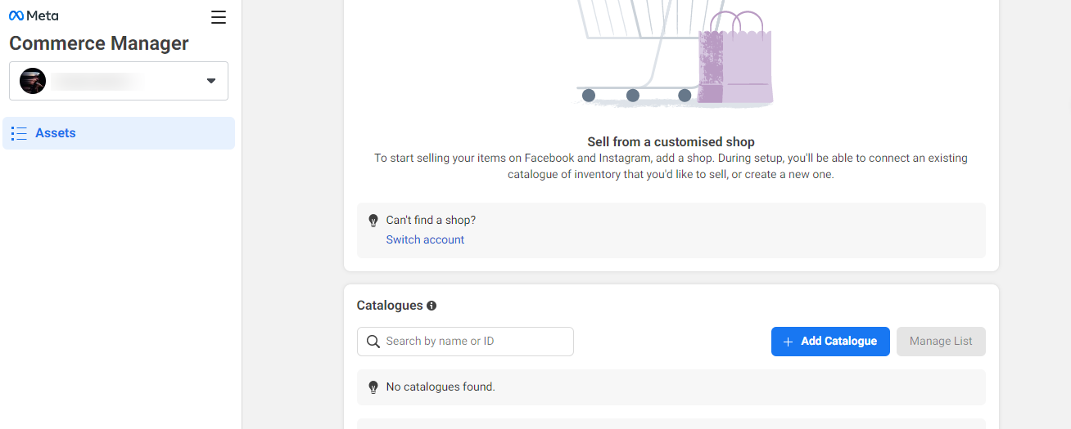Click the account profile avatar

pos(33,81)
